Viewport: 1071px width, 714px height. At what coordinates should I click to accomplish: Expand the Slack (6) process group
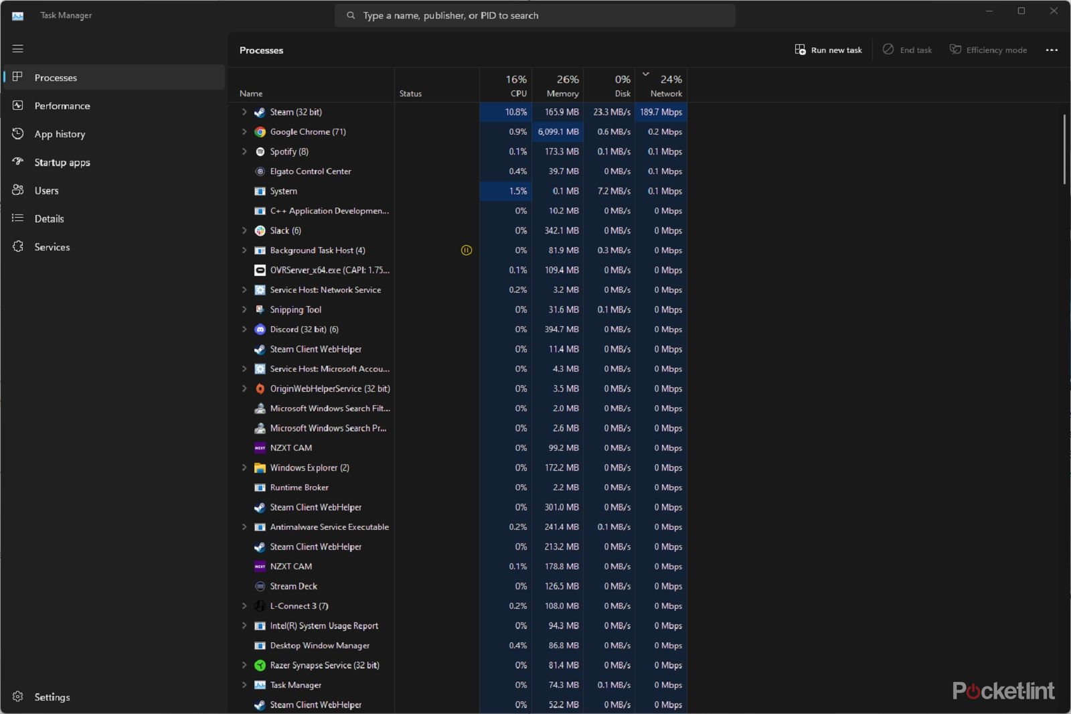tap(244, 230)
